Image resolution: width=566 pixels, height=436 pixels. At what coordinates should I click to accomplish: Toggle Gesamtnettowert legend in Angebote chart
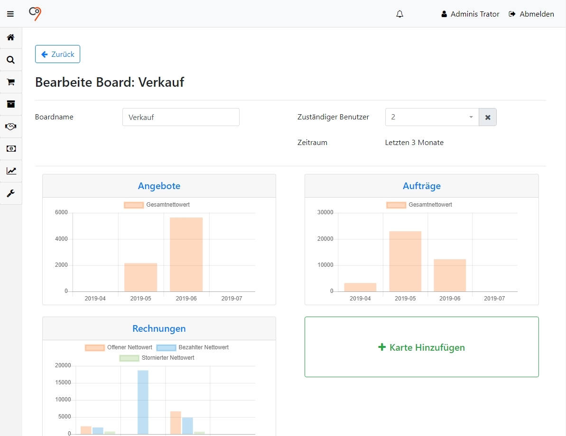pos(157,205)
